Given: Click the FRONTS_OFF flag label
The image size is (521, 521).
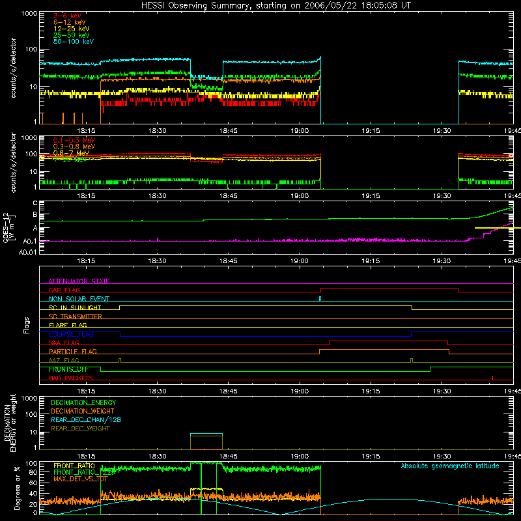Looking at the screenshot, I should click(x=68, y=369).
